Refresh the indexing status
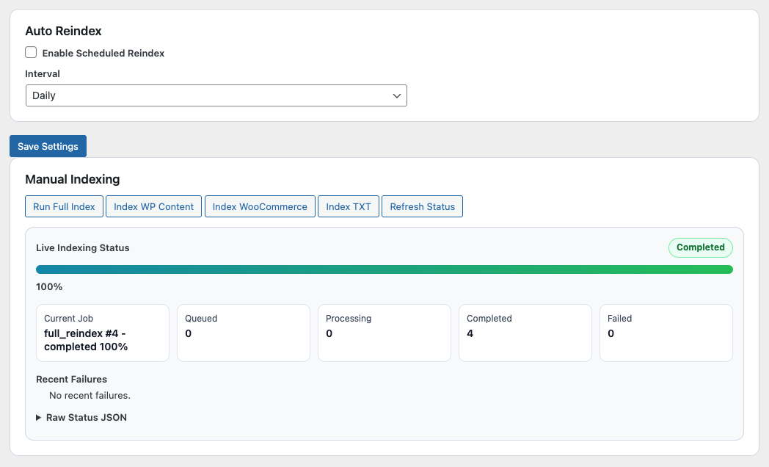The height and width of the screenshot is (467, 769). [x=422, y=206]
